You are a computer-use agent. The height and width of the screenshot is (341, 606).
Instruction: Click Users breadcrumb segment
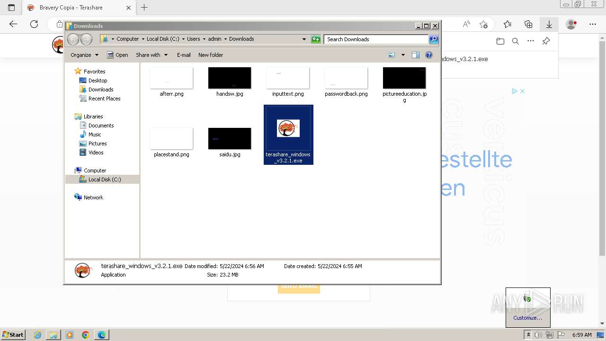193,39
